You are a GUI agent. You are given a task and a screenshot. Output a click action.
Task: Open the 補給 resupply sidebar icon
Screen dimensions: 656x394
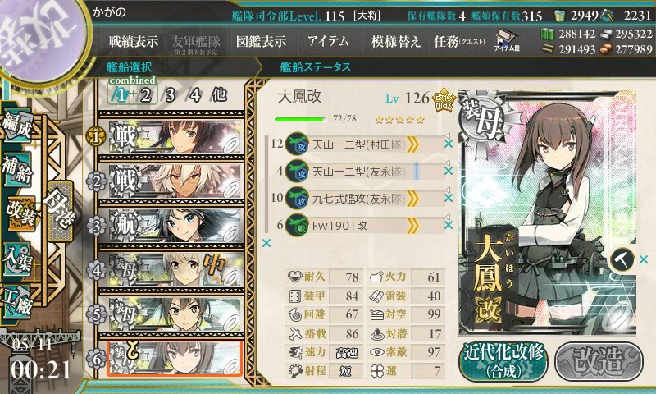click(17, 168)
